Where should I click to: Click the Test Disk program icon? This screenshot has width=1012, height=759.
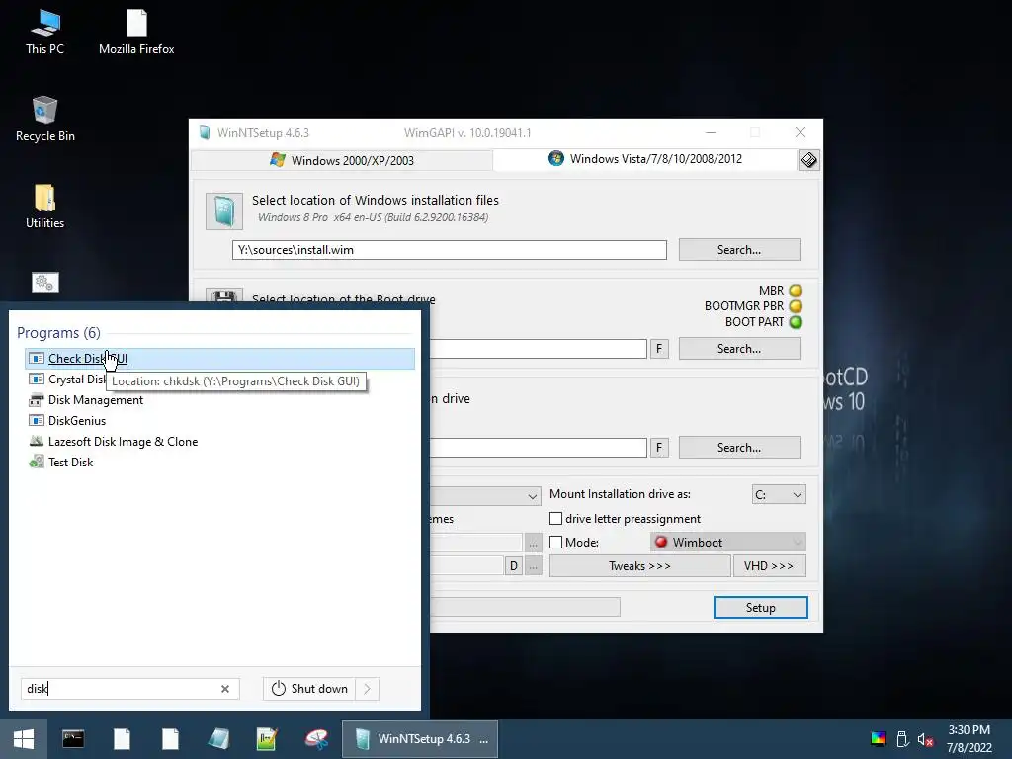click(37, 463)
